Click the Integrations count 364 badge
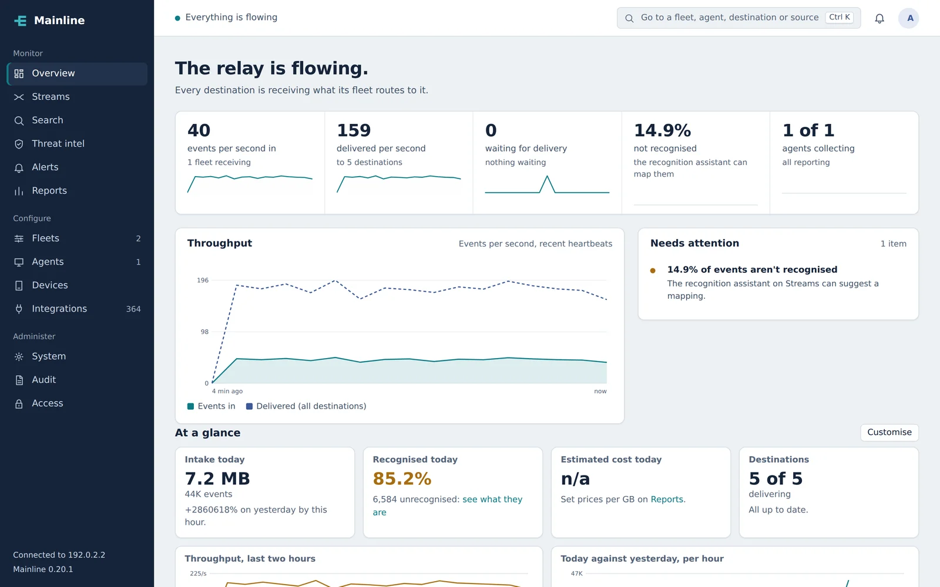940x587 pixels. (133, 309)
